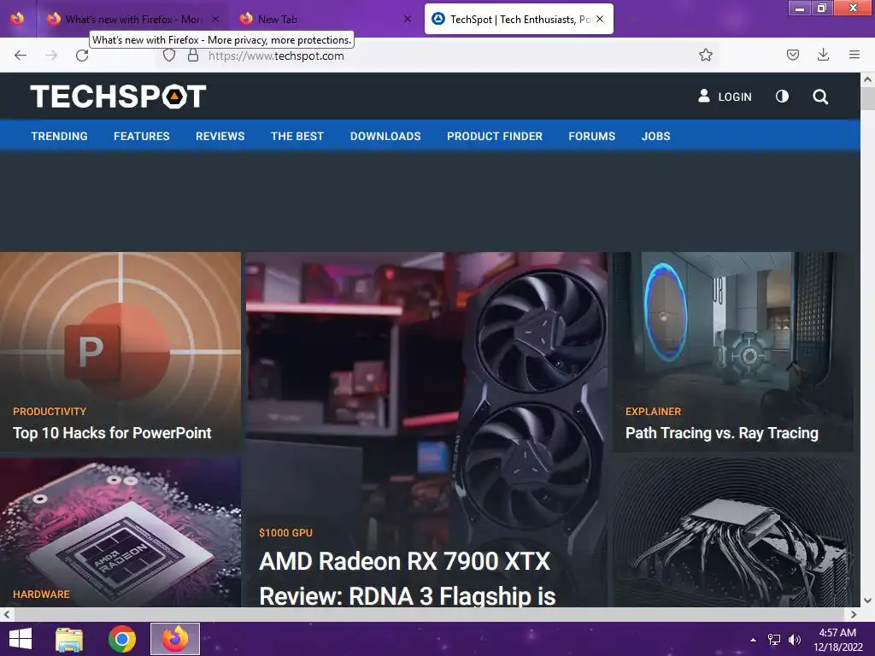
Task: Go back using the browser back arrow
Action: (x=21, y=56)
